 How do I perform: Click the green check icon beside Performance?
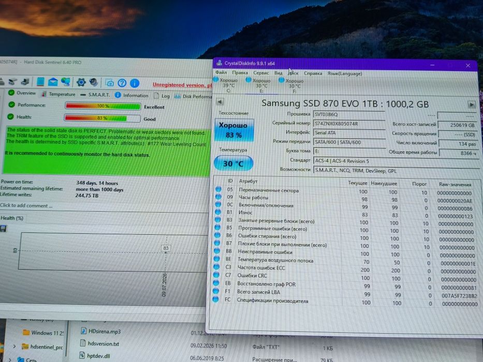tap(11, 104)
